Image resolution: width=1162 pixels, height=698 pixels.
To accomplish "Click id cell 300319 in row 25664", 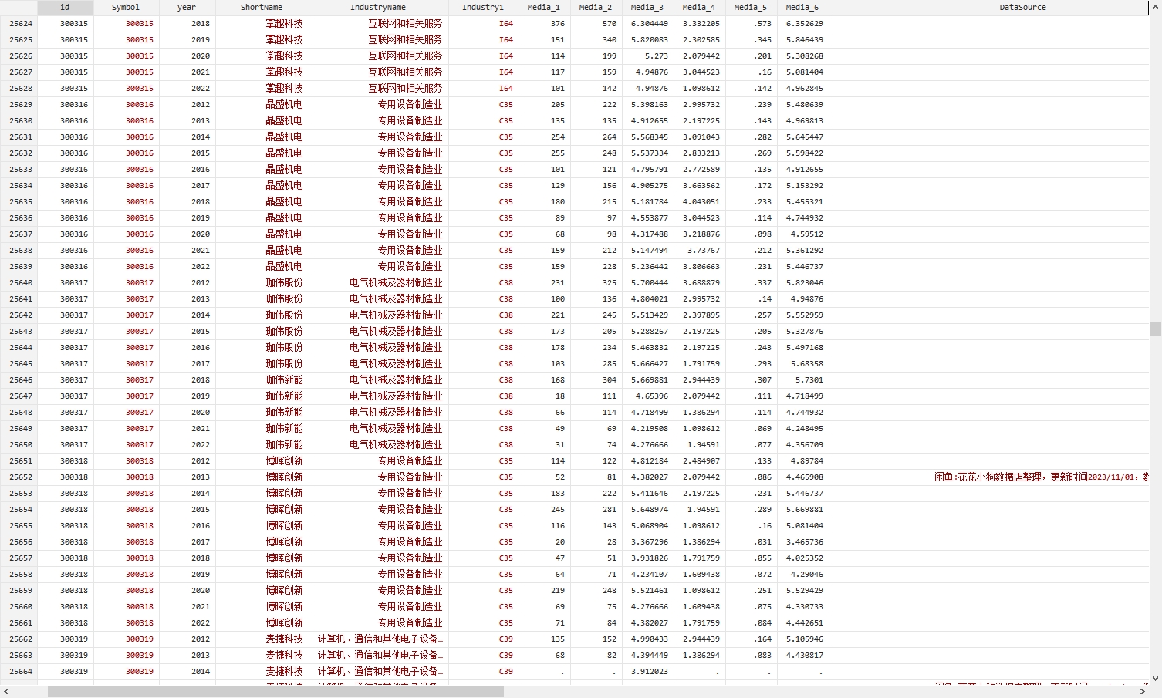I will coord(74,672).
